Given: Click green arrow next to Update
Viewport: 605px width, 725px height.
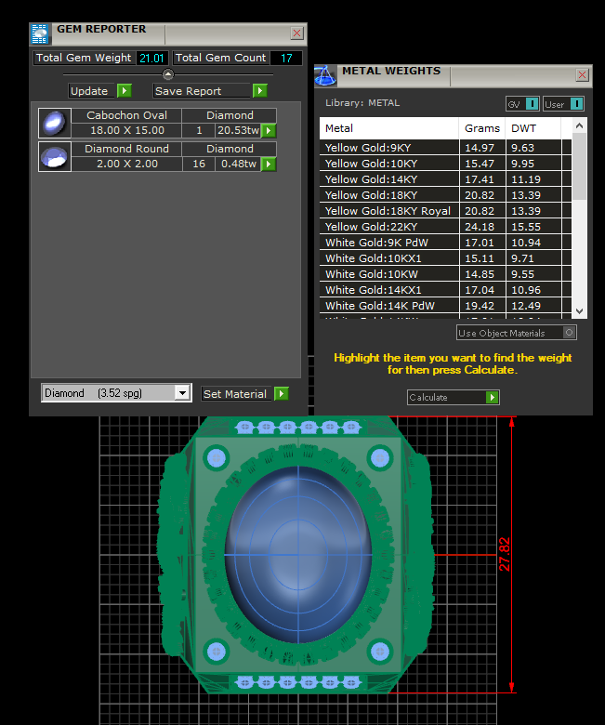Looking at the screenshot, I should coord(124,91).
